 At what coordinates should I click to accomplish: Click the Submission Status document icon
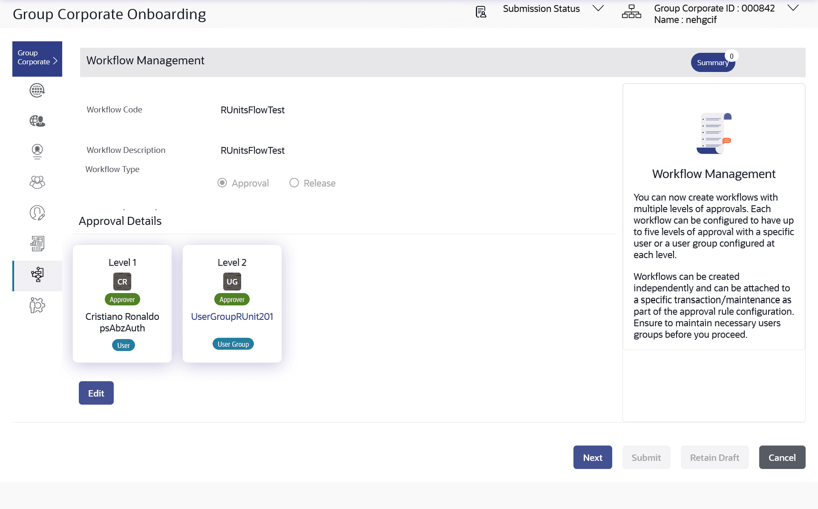(x=481, y=12)
